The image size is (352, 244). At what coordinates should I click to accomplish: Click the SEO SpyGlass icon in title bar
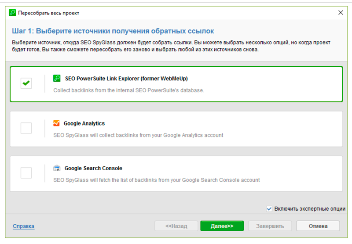pyautogui.click(x=12, y=13)
